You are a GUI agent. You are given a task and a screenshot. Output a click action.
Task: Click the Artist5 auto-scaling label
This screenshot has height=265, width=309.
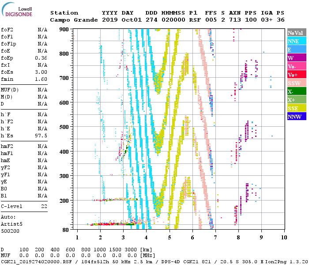tap(11, 224)
